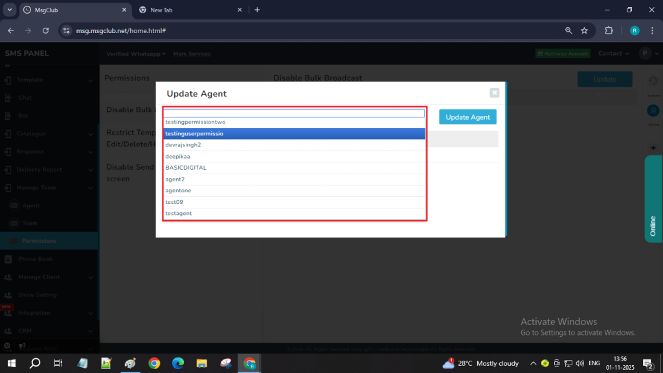Image resolution: width=663 pixels, height=373 pixels.
Task: Close the Update Agent dialog
Action: [x=495, y=93]
